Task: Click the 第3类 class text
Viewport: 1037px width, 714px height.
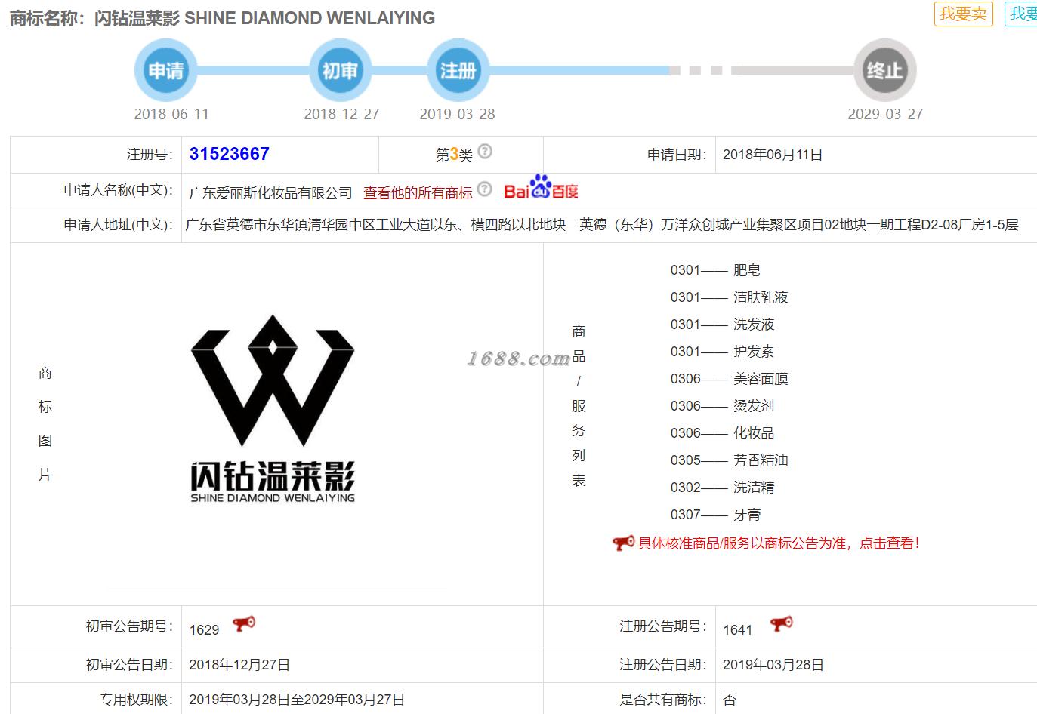Action: click(454, 155)
